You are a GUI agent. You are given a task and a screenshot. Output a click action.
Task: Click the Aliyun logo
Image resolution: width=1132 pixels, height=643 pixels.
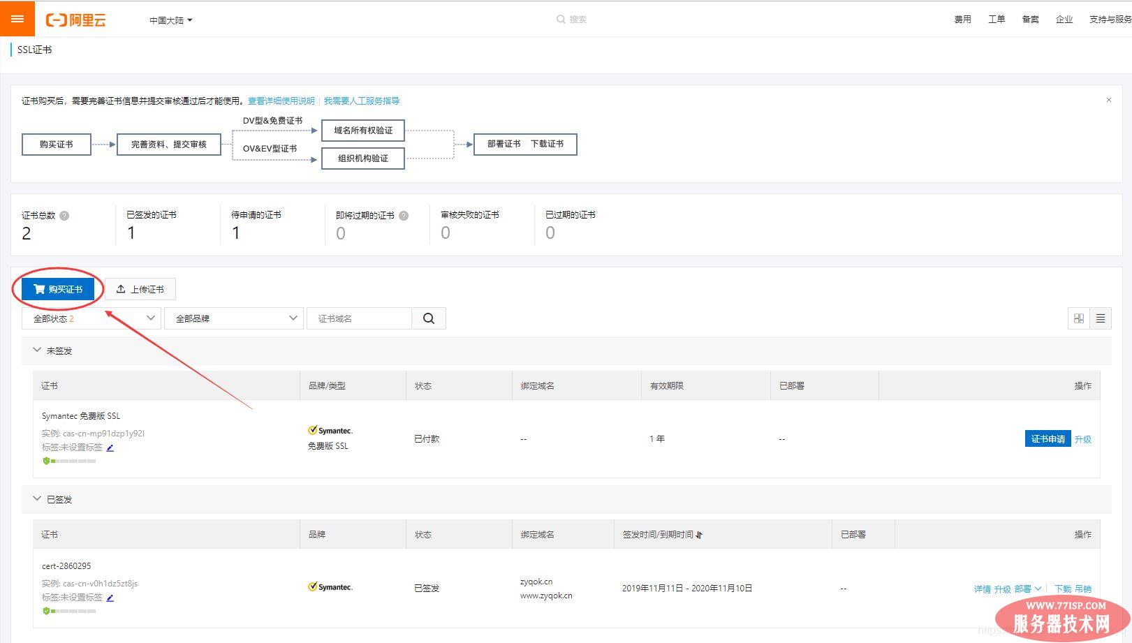coord(75,20)
